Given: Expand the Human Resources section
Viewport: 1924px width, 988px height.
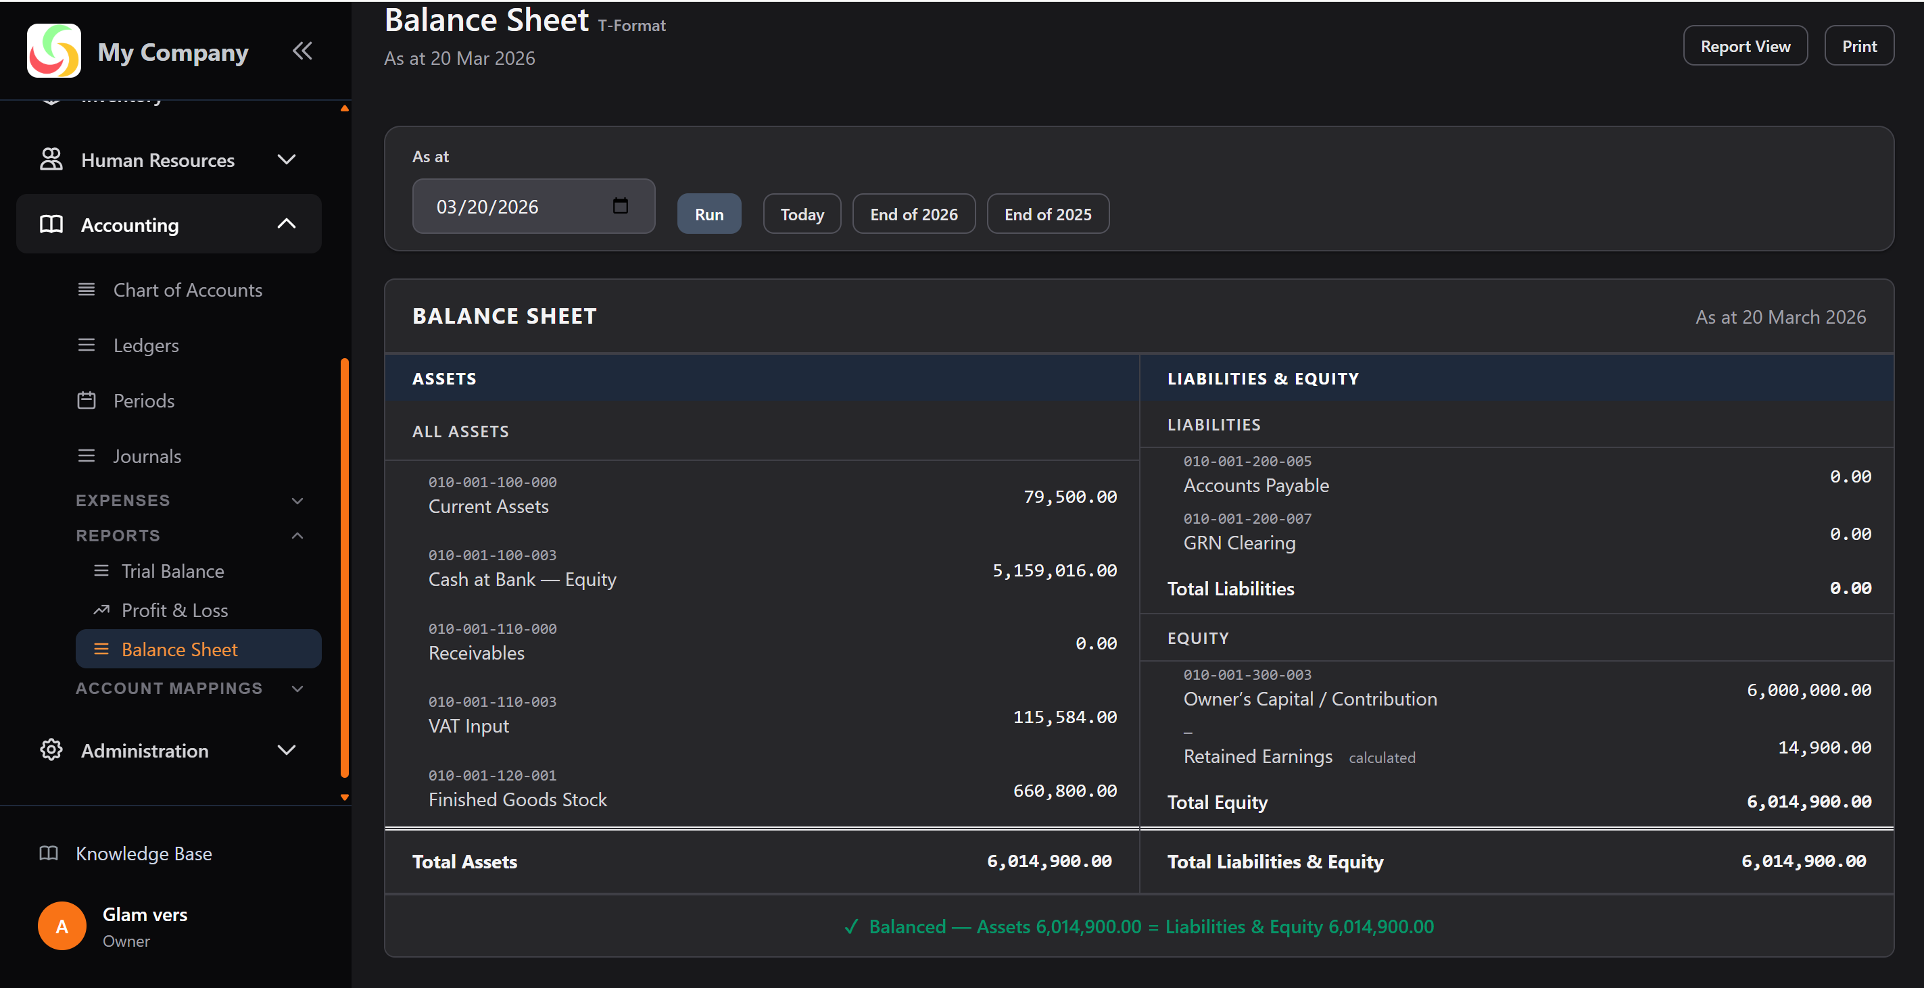Looking at the screenshot, I should coord(287,159).
